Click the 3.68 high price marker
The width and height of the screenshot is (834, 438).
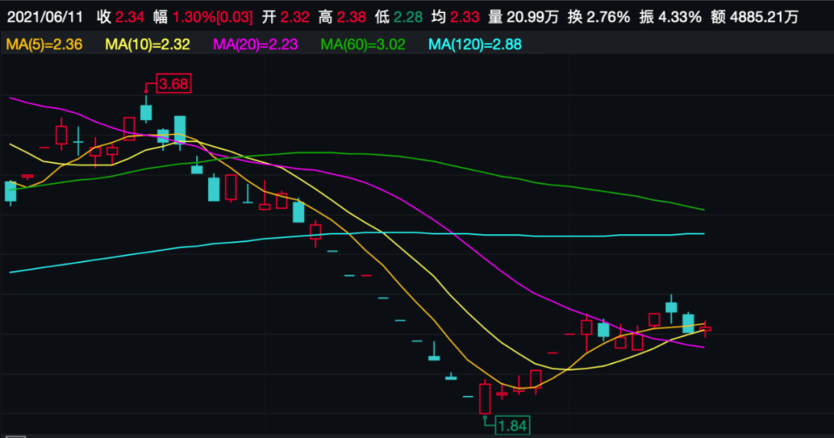coord(174,83)
